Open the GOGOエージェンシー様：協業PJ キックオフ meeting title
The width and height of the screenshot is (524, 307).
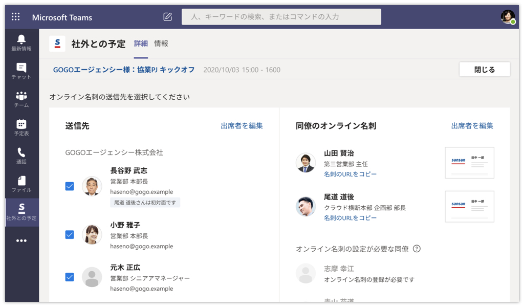click(124, 70)
